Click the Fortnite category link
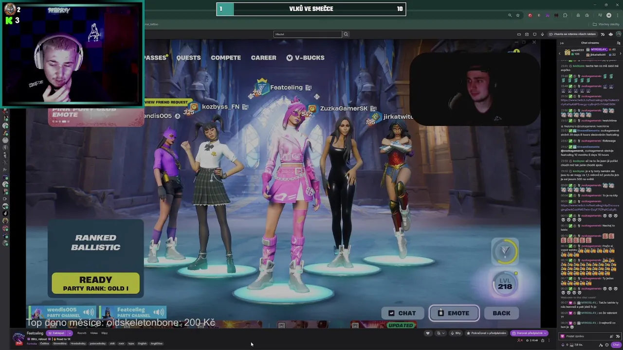The image size is (623, 350). 32,344
